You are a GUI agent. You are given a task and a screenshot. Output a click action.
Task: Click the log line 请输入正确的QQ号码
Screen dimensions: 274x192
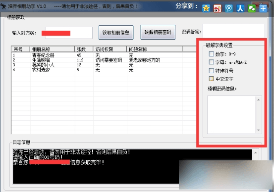coord(38,157)
